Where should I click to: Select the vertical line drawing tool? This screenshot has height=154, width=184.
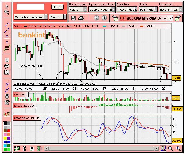point(7,42)
